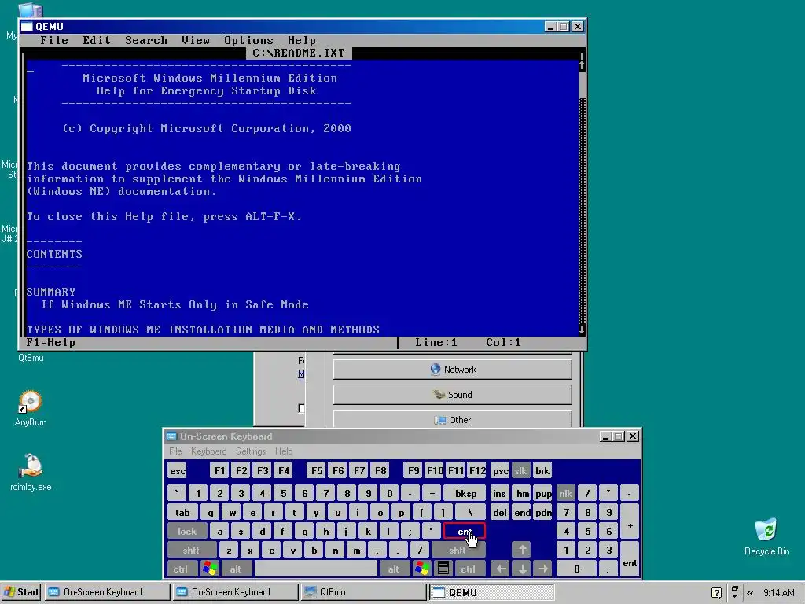Screen dimensions: 805x604
Task: Click the Other button in QtEmu window
Action: [452, 419]
